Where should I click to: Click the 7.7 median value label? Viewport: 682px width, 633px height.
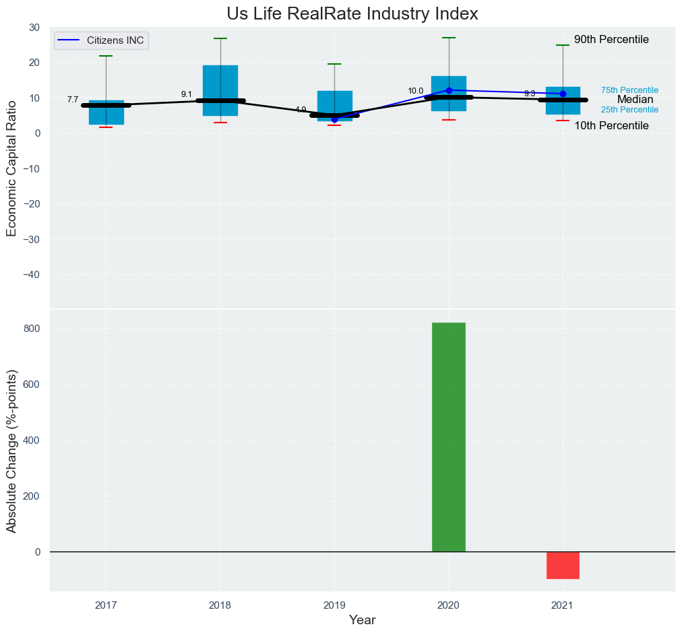73,100
